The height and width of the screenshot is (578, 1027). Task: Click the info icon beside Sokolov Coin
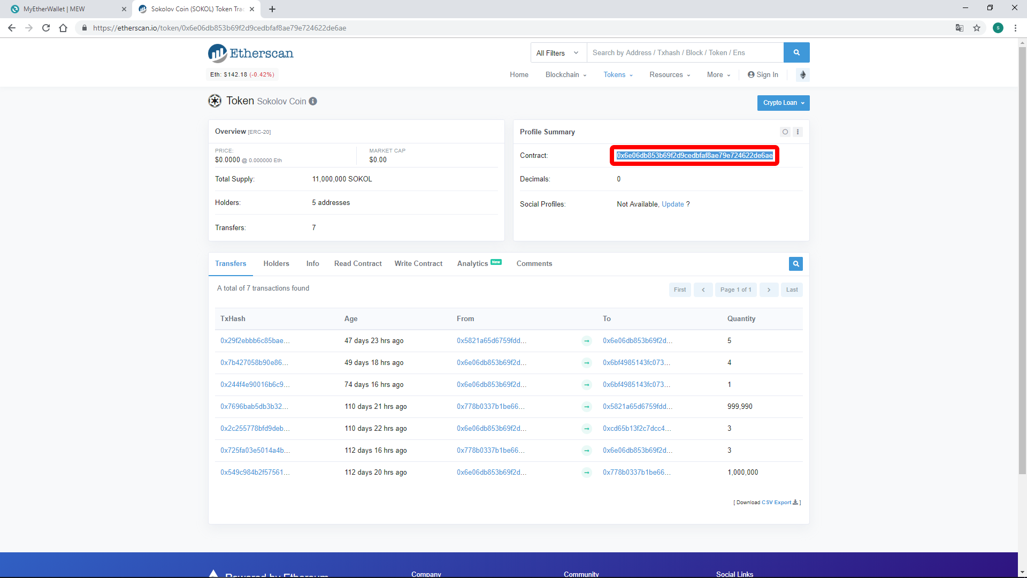(313, 101)
